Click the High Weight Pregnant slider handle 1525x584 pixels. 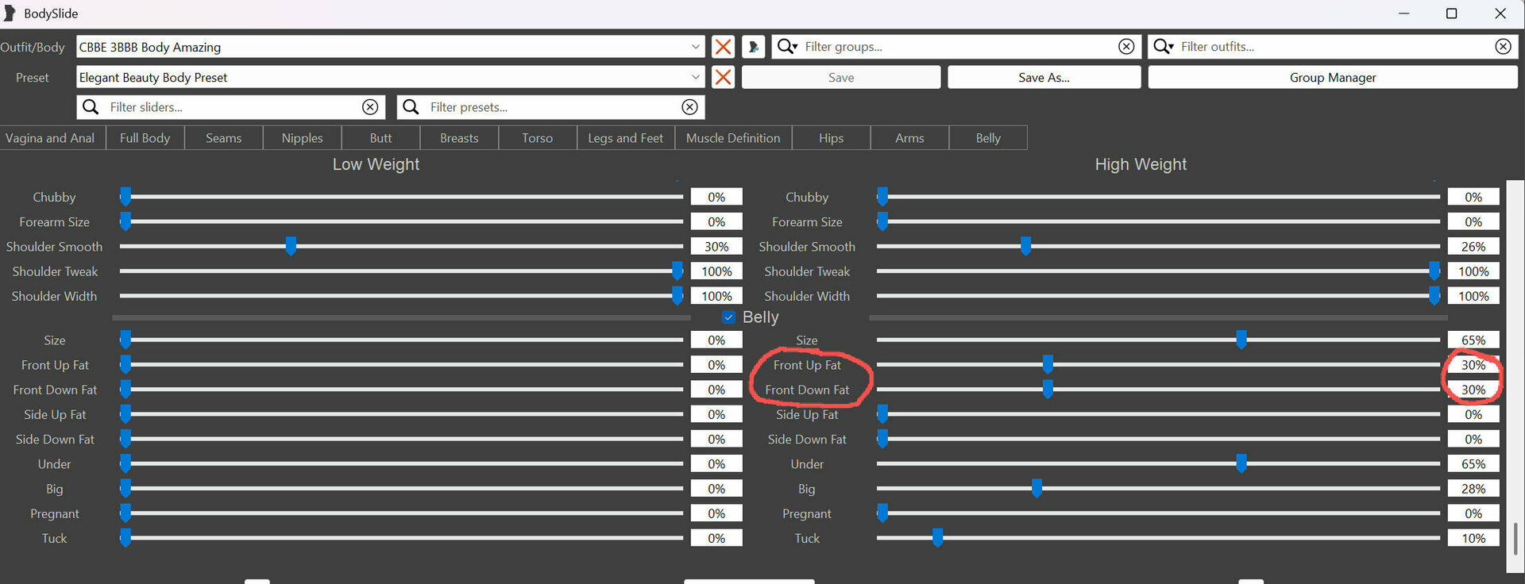click(882, 513)
